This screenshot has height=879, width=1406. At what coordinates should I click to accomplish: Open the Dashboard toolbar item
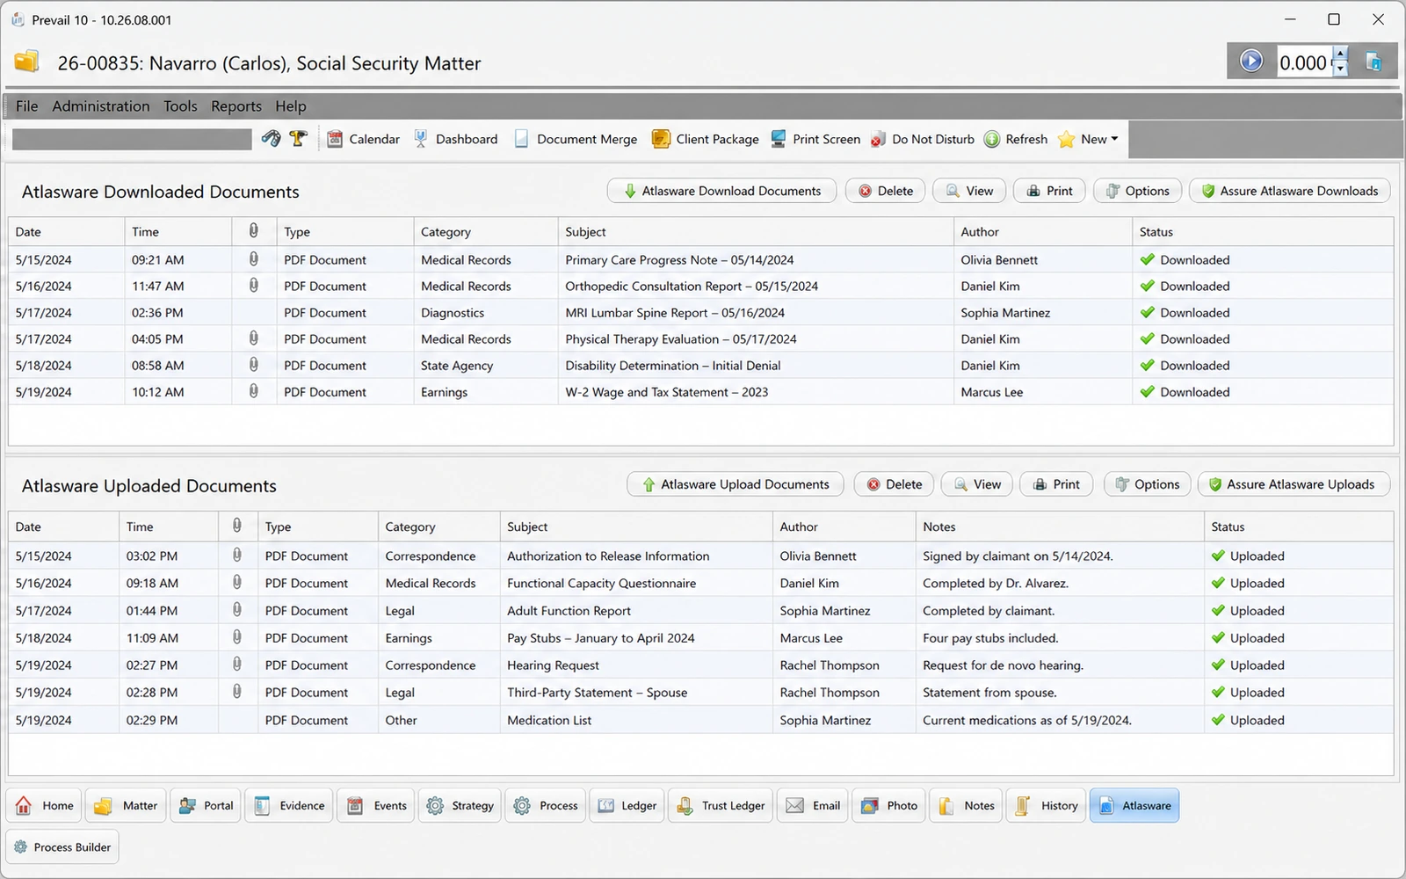455,139
